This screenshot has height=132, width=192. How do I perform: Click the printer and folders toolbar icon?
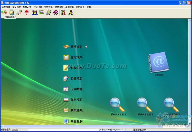[19, 13]
